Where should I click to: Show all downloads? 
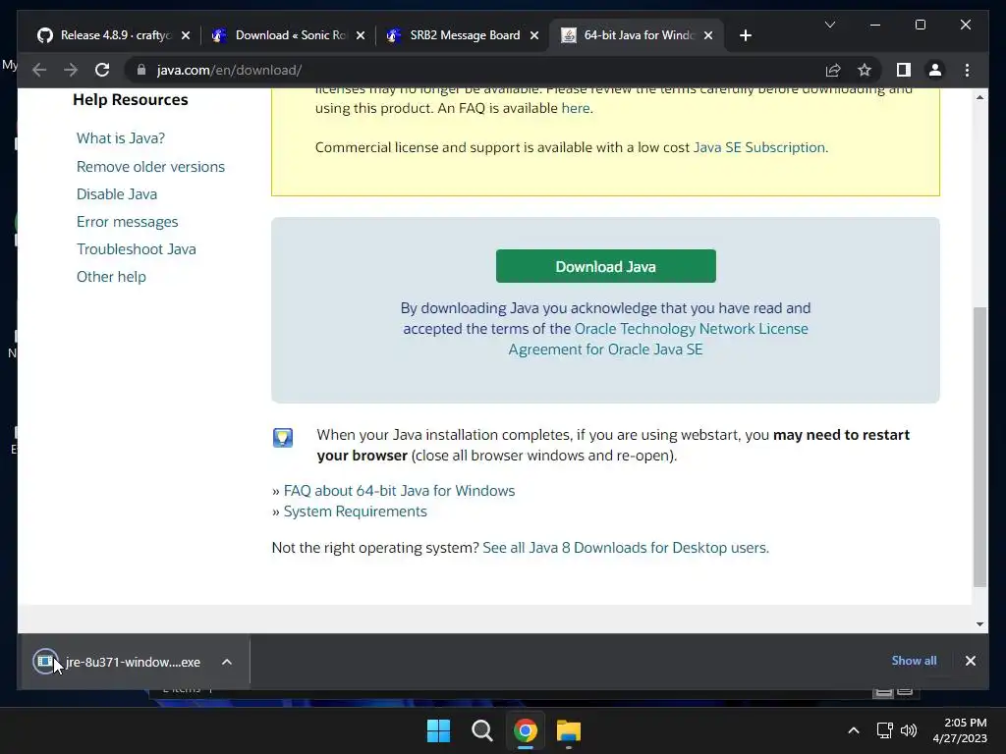[914, 661]
